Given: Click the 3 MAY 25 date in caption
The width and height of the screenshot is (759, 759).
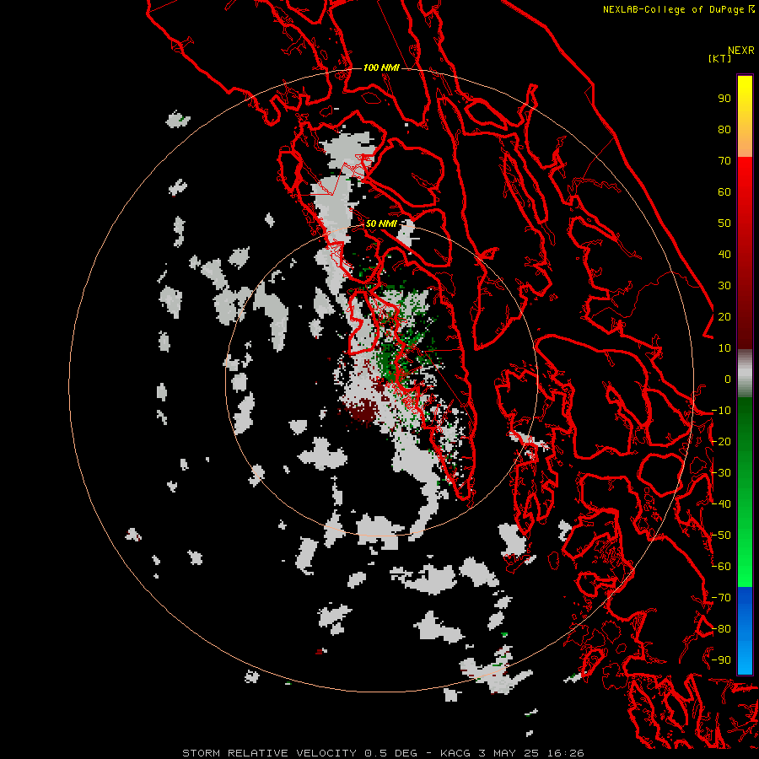Looking at the screenshot, I should [x=509, y=753].
